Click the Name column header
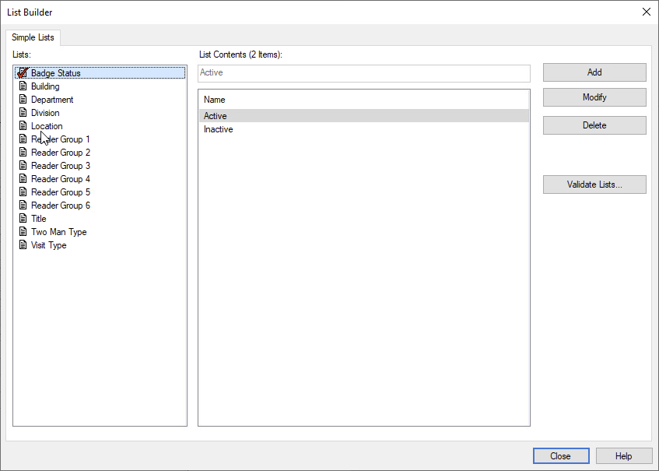This screenshot has width=659, height=471. [x=215, y=100]
